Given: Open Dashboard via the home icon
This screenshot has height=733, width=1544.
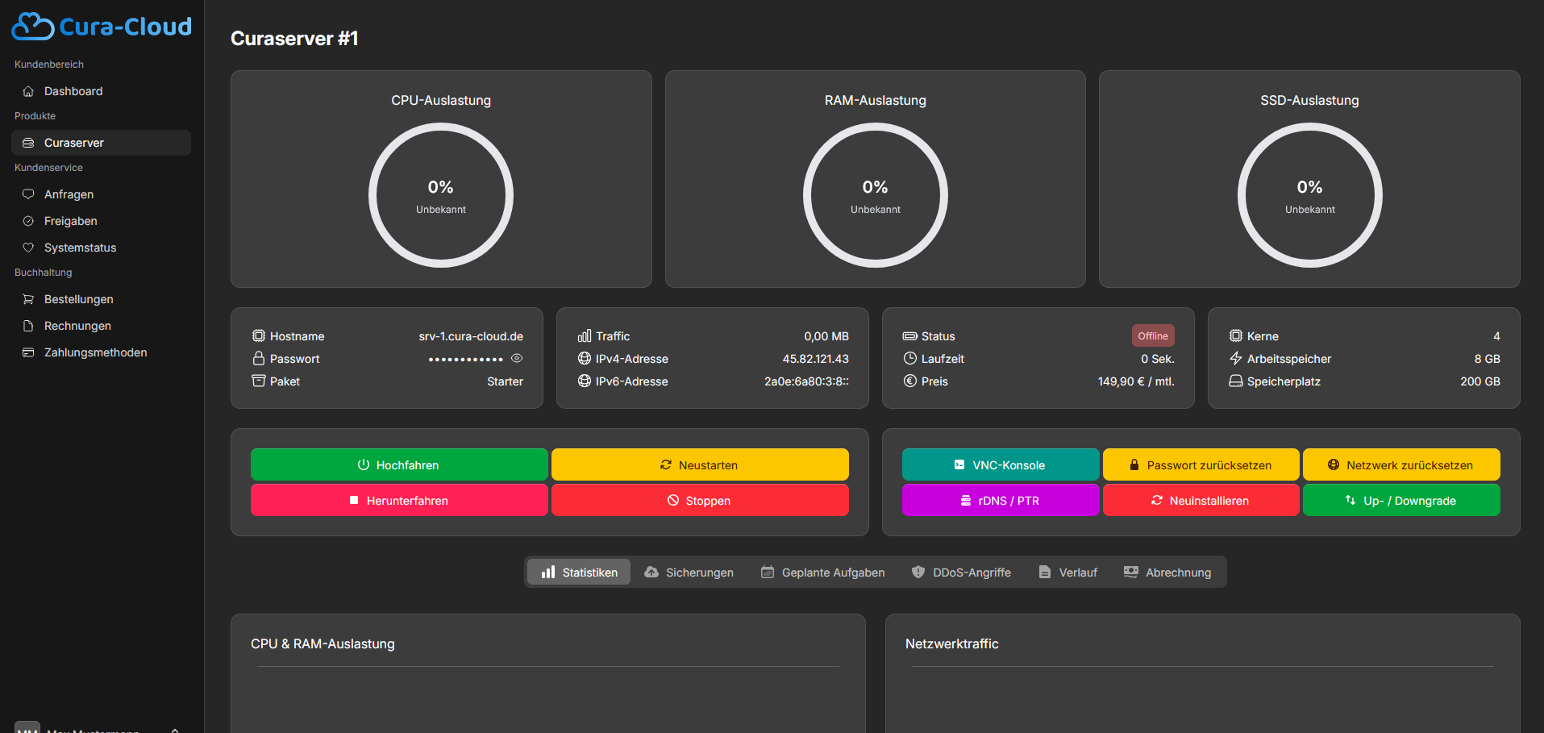Looking at the screenshot, I should pyautogui.click(x=28, y=91).
